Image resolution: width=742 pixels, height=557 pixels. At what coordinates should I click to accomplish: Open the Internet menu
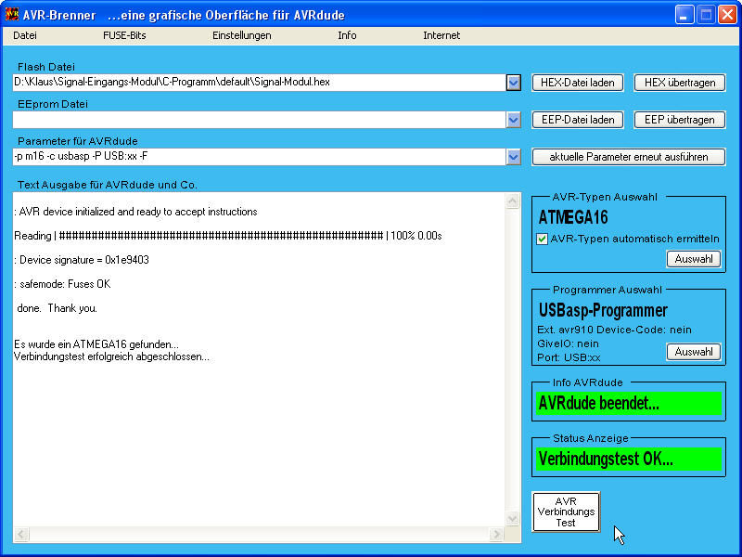(x=441, y=35)
